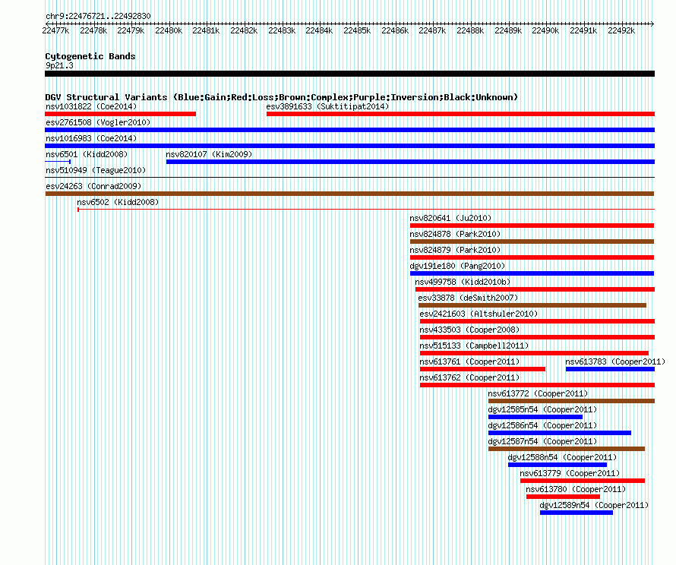Click the nsv1031822 (Coe2014) variant label
This screenshot has height=565, width=676.
(x=91, y=106)
